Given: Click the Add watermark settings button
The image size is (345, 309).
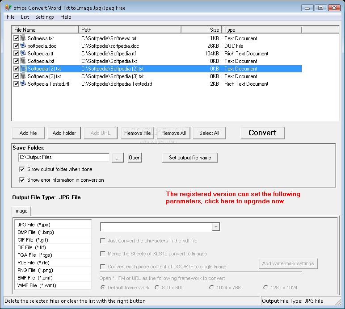Looking at the screenshot, I should pyautogui.click(x=288, y=263).
